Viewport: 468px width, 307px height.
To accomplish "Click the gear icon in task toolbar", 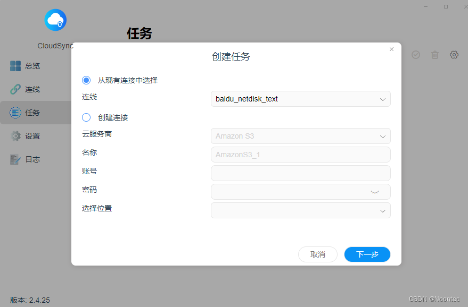I will [x=454, y=55].
